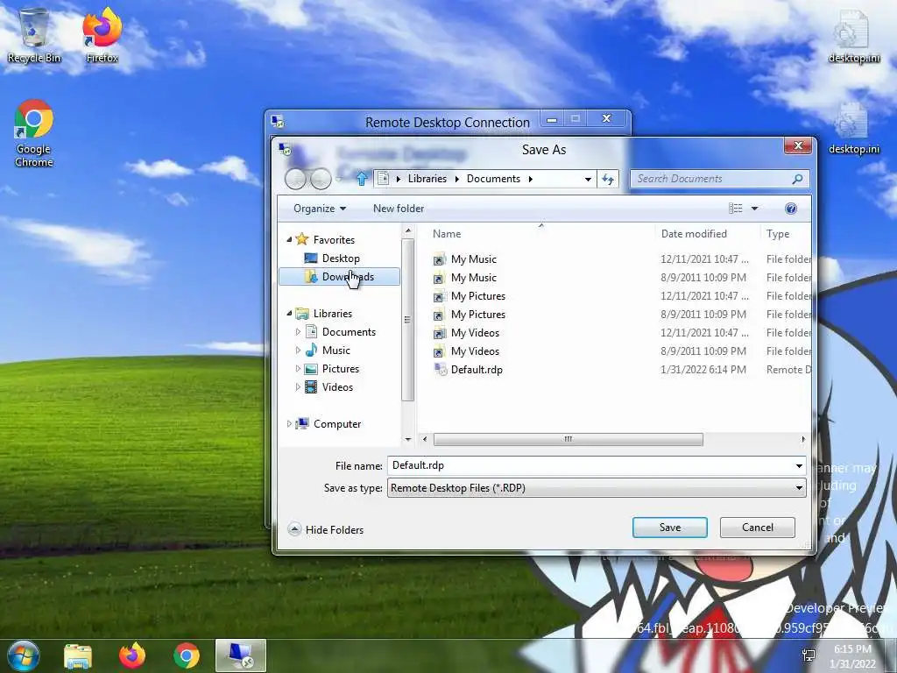Close the Save As dialog
897x673 pixels.
click(798, 146)
